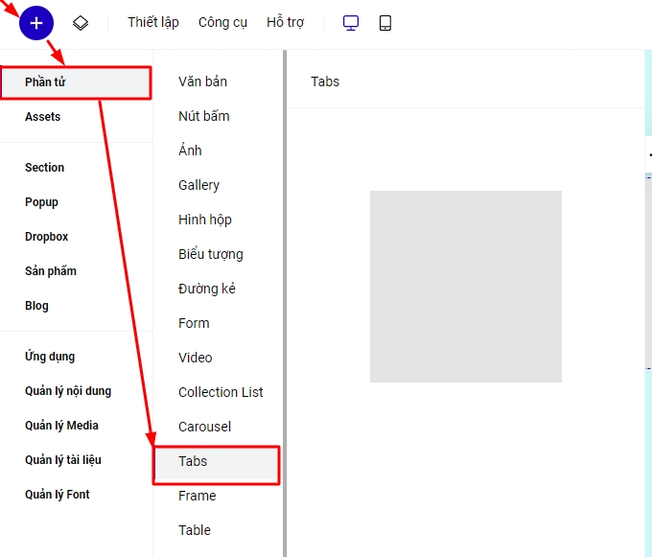Image resolution: width=652 pixels, height=557 pixels.
Task: Click the element list vertical scrollbar
Action: (x=284, y=288)
